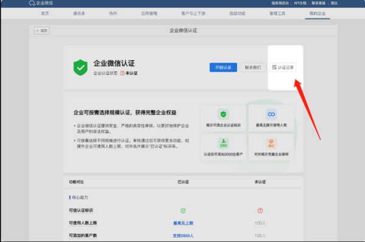Click red question icon in 可信认证标识 row
This screenshot has width=365, height=242.
point(260,210)
